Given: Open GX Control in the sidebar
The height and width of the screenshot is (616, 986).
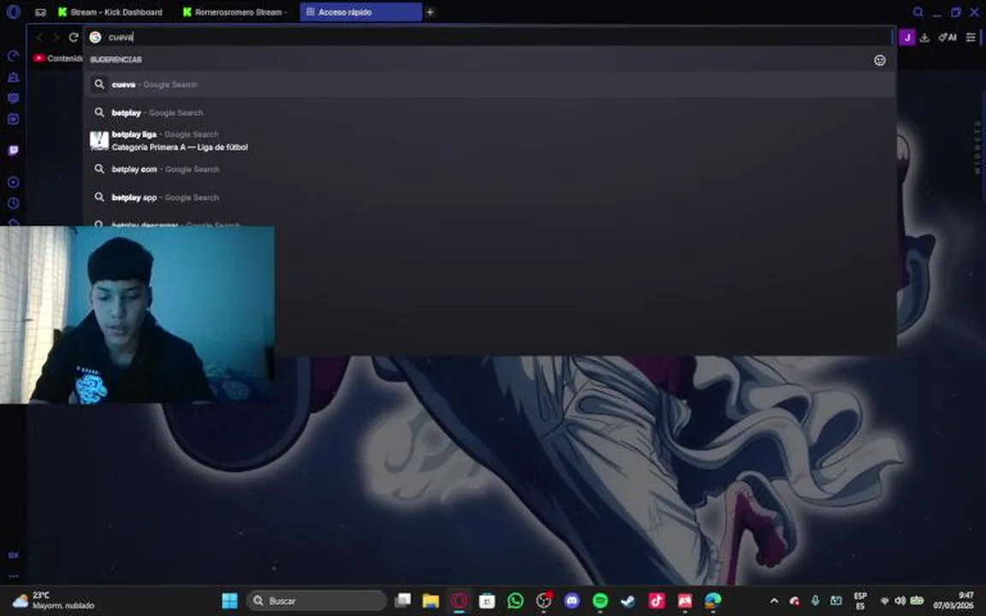Looking at the screenshot, I should point(13,56).
